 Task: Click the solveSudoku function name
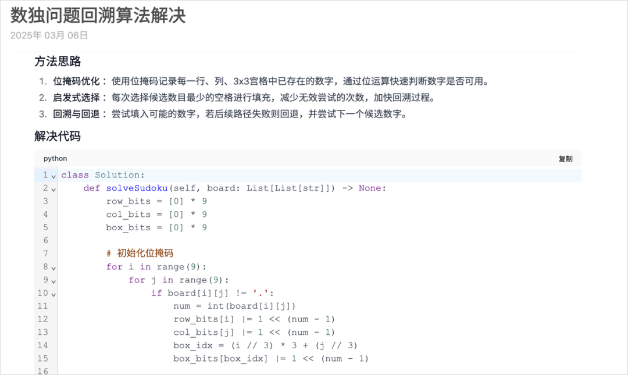[x=137, y=188]
